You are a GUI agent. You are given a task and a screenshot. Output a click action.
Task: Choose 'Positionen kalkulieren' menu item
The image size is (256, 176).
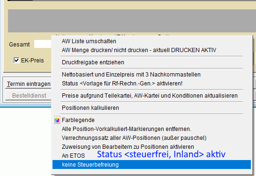coord(151,108)
